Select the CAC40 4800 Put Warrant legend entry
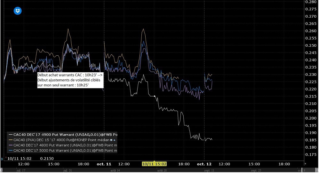Image resolution: width=319 pixels, height=173 pixels. [x=63, y=145]
